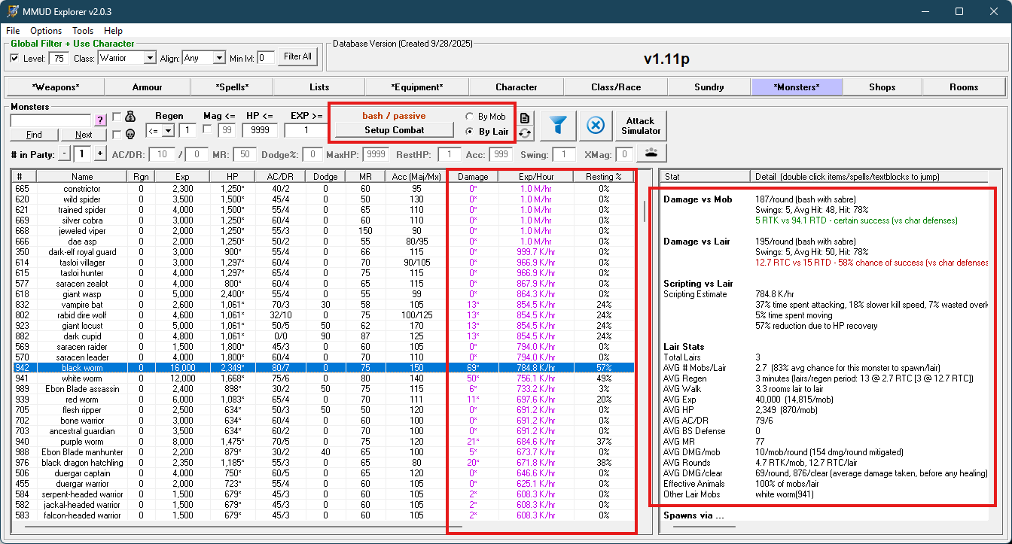Screen dimensions: 1012x544
Task: Click the skull icon
Action: [130, 135]
